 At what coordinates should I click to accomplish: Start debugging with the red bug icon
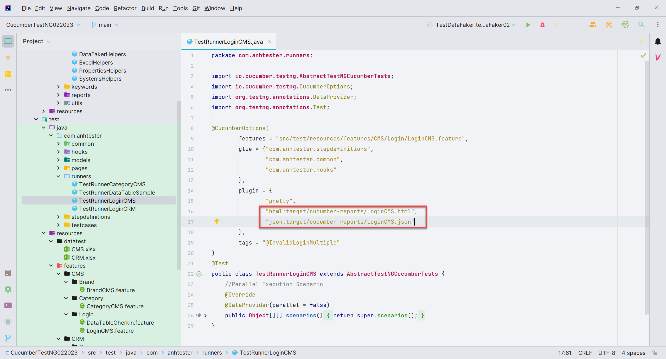pos(542,25)
